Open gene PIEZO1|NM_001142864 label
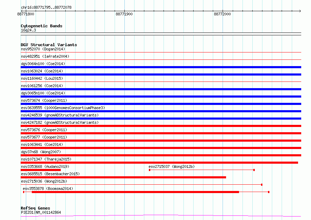Viewport: 311px width, 220px height. pyautogui.click(x=41, y=212)
